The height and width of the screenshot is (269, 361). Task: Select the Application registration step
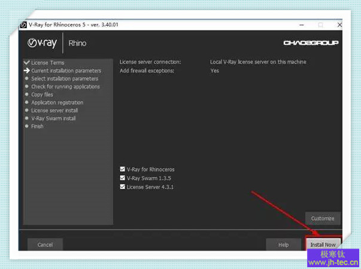click(x=57, y=102)
